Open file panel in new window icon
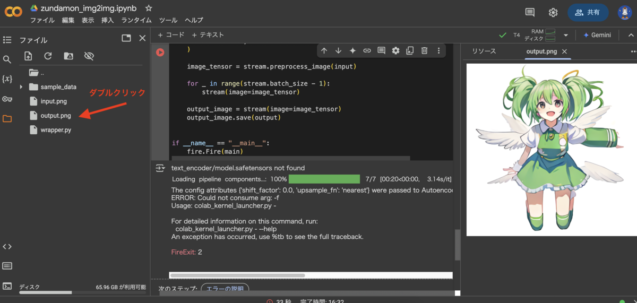Image resolution: width=637 pixels, height=303 pixels. pos(126,38)
